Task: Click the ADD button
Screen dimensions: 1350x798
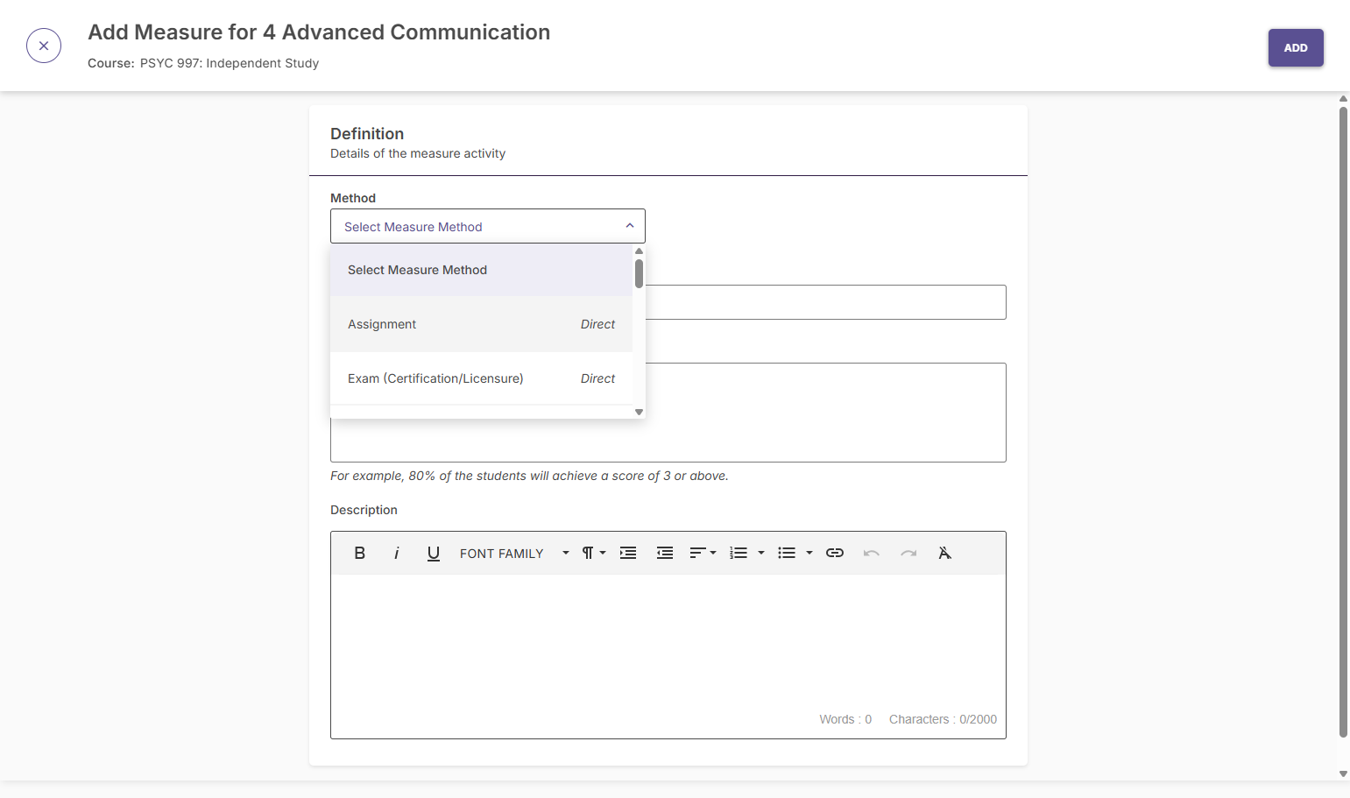Action: tap(1296, 48)
